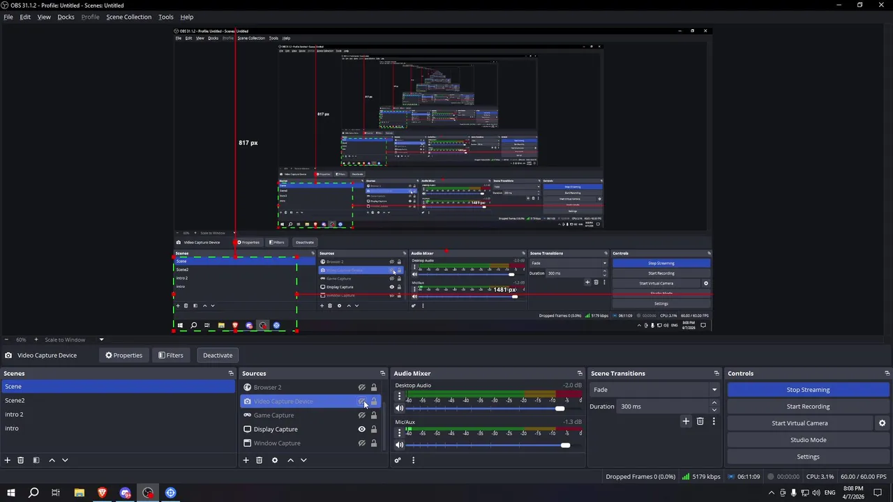Open the Fade transition dropdown
This screenshot has width=893, height=502.
click(654, 390)
